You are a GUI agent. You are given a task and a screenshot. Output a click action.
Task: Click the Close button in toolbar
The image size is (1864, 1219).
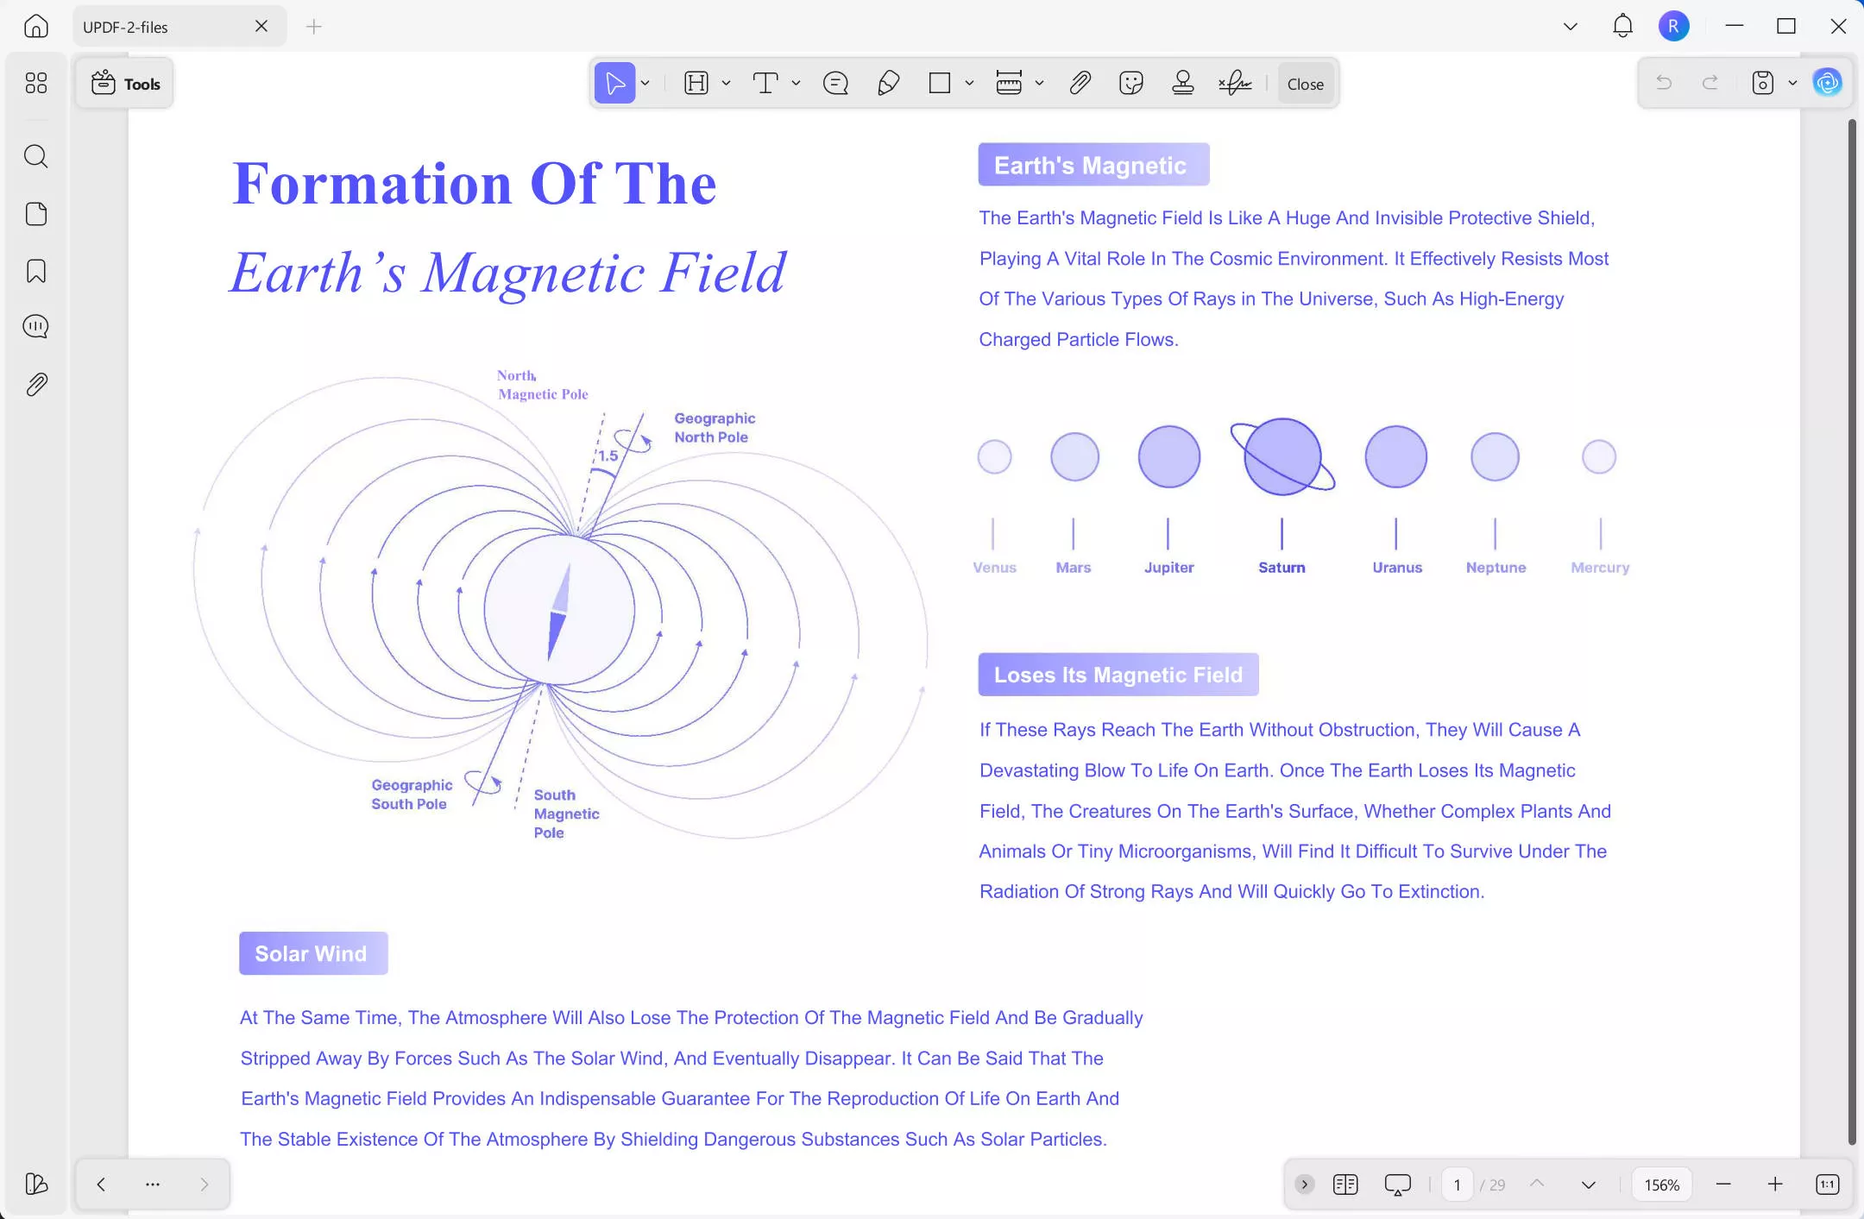[1305, 84]
